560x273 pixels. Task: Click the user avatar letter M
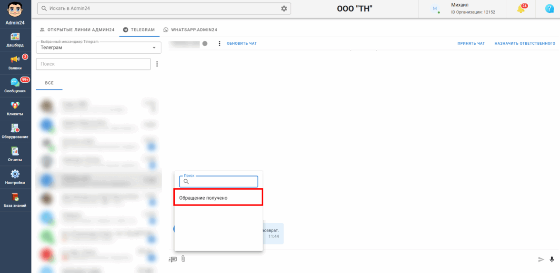coord(435,9)
